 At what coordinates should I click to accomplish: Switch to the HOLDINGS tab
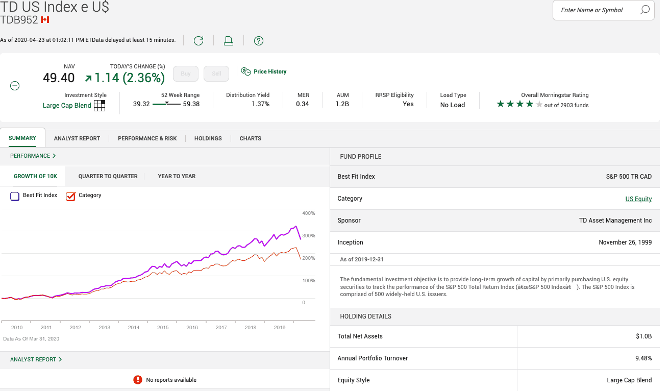coord(208,138)
